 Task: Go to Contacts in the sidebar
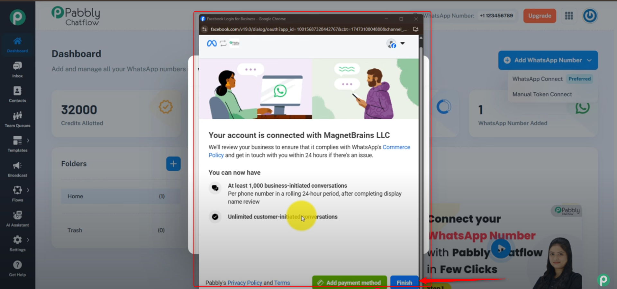(x=17, y=94)
